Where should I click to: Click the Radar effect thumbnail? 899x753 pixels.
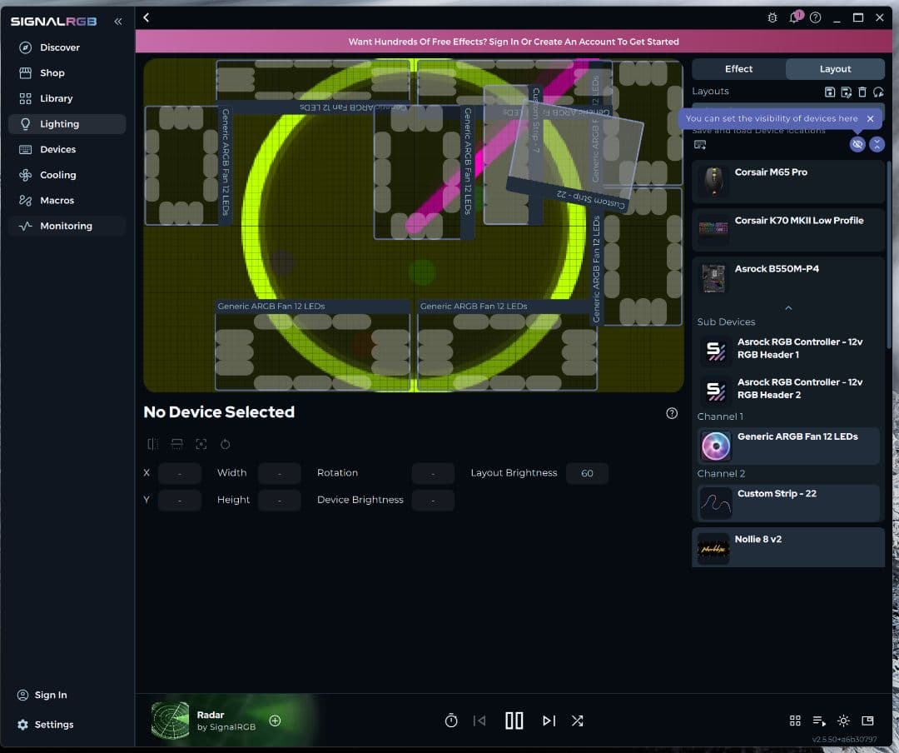click(x=170, y=721)
